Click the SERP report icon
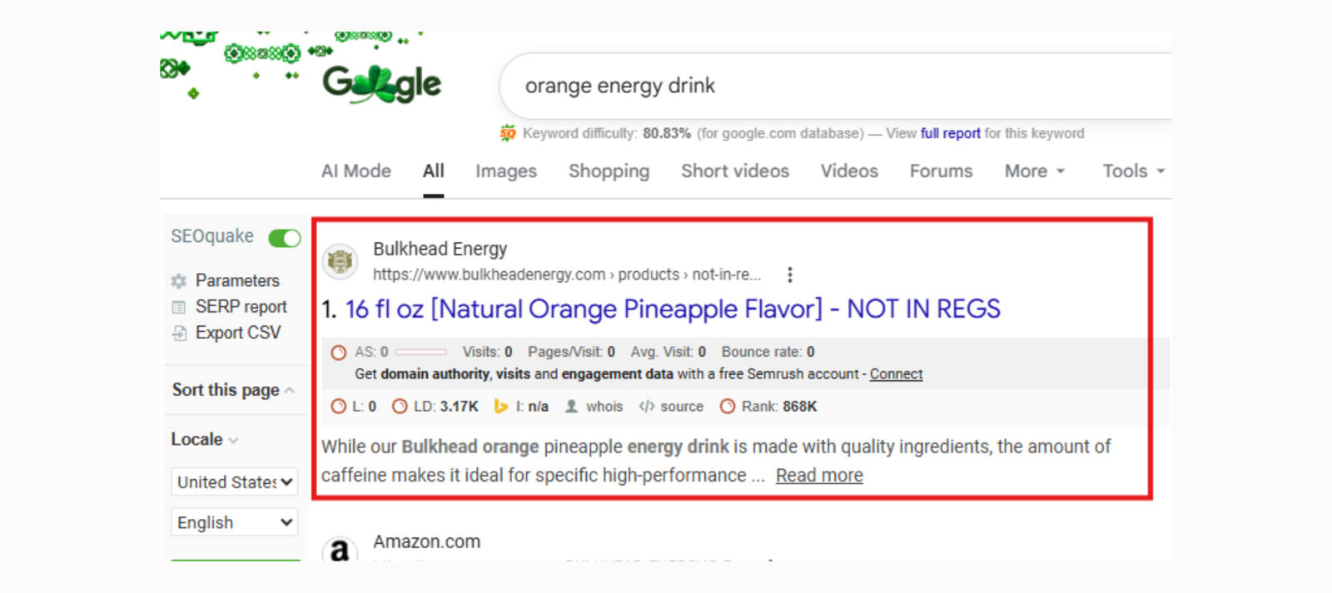Viewport: 1332px width, 593px height. point(178,308)
